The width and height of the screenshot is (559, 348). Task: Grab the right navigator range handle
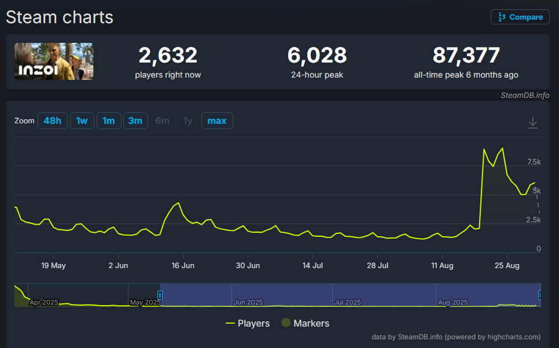coord(540,295)
